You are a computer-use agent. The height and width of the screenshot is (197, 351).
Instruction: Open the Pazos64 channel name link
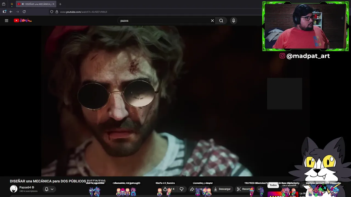[x=25, y=187]
